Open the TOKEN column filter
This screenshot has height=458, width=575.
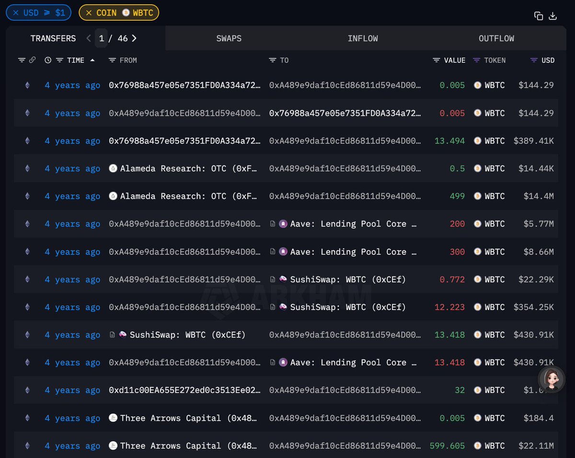[x=477, y=60]
